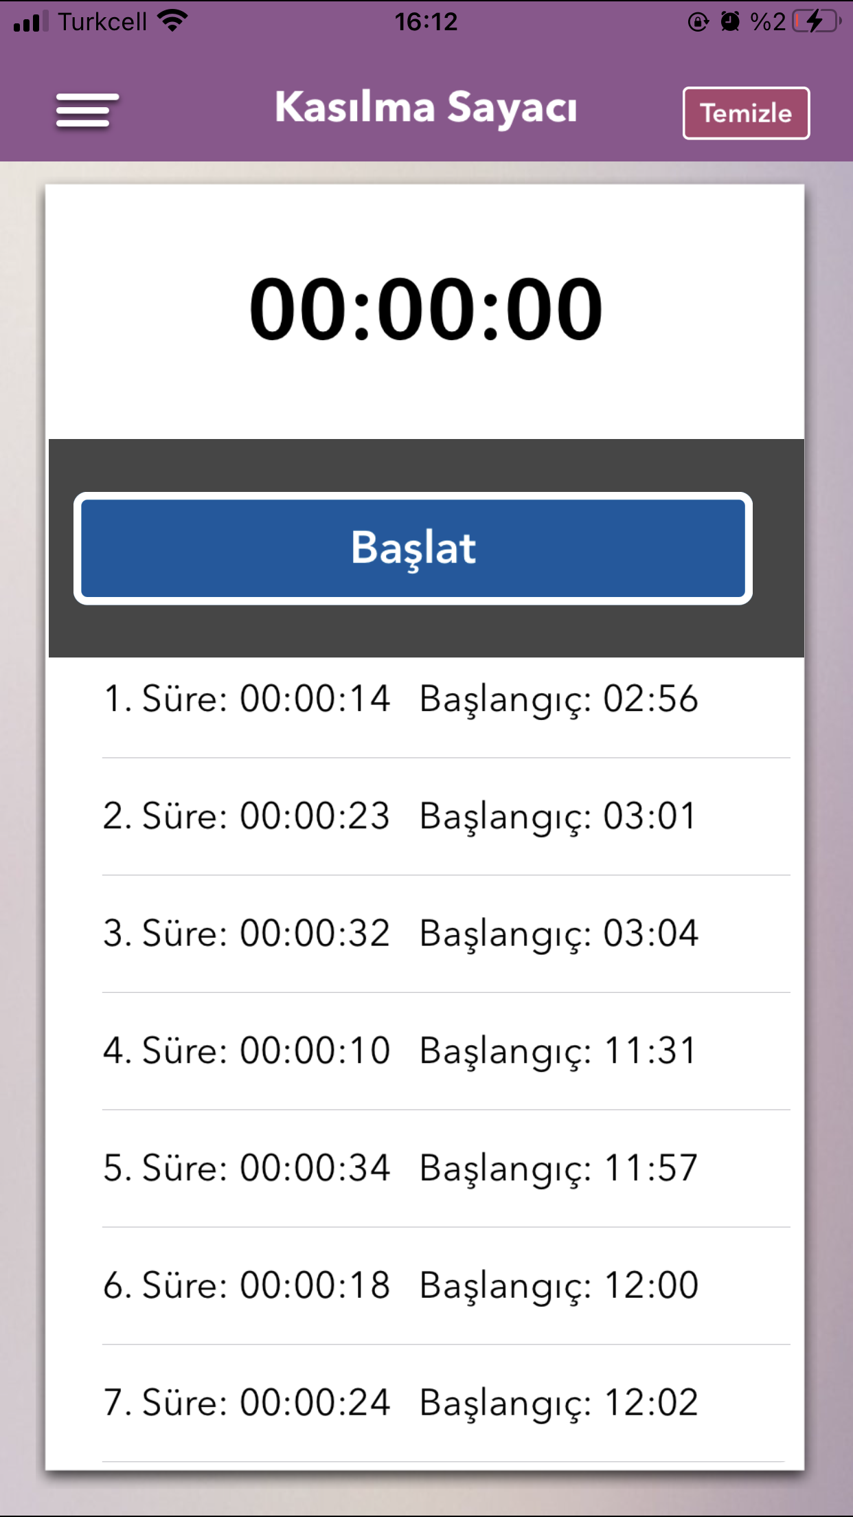The height and width of the screenshot is (1517, 853).
Task: Choose contraction entry 4 starting at 11:31
Action: 400,1051
